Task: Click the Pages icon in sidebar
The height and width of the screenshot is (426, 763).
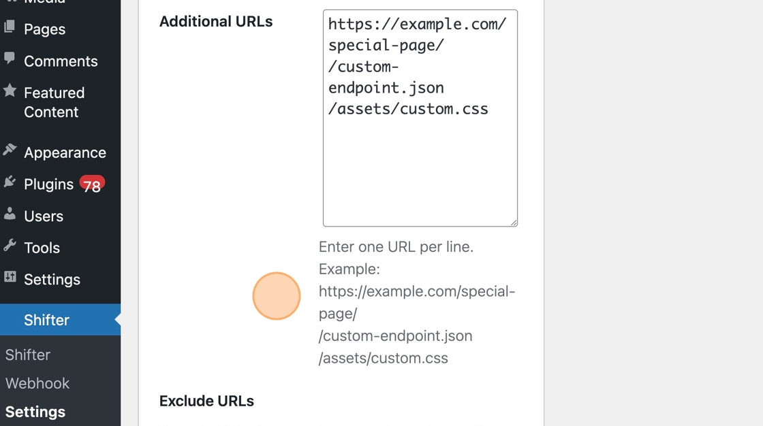Action: [10, 27]
